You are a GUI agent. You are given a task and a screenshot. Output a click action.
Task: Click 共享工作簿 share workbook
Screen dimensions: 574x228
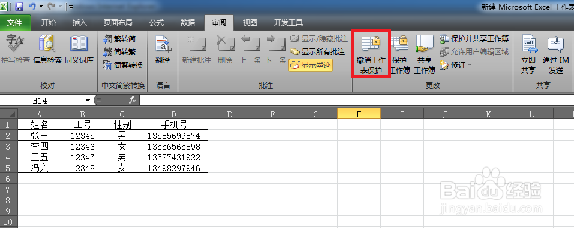click(425, 54)
